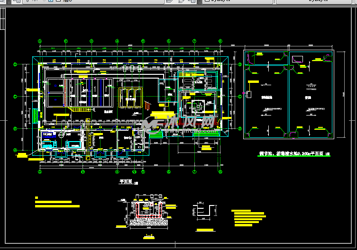Pick axis bubble D left of floor plan
Image resolution: width=357 pixels, height=250 pixels.
(x=15, y=64)
